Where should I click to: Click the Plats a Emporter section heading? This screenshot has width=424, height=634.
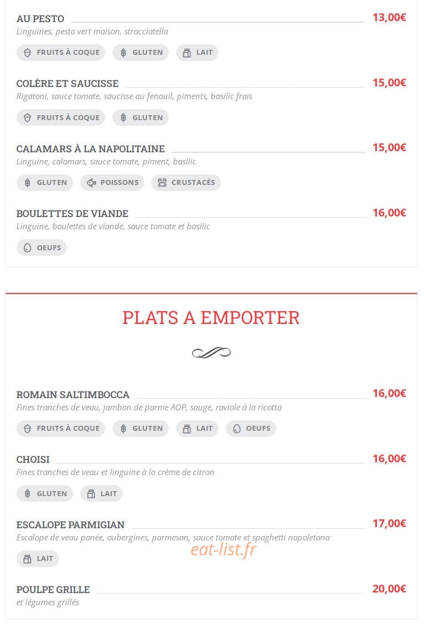coord(211,318)
